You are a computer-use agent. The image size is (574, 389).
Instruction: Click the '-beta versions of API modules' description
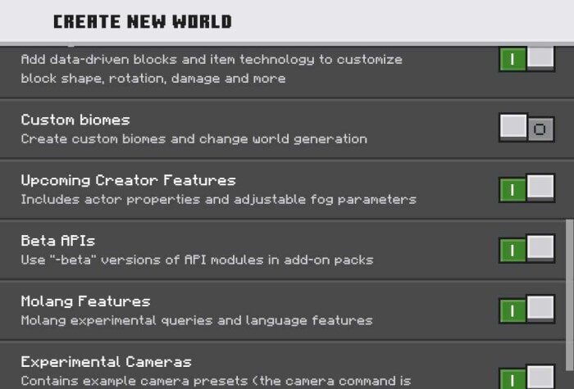[x=197, y=260]
